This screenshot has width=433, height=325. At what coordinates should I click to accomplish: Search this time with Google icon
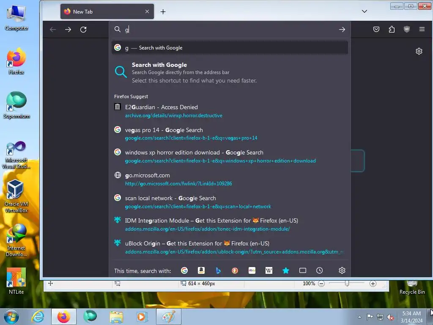(184, 270)
